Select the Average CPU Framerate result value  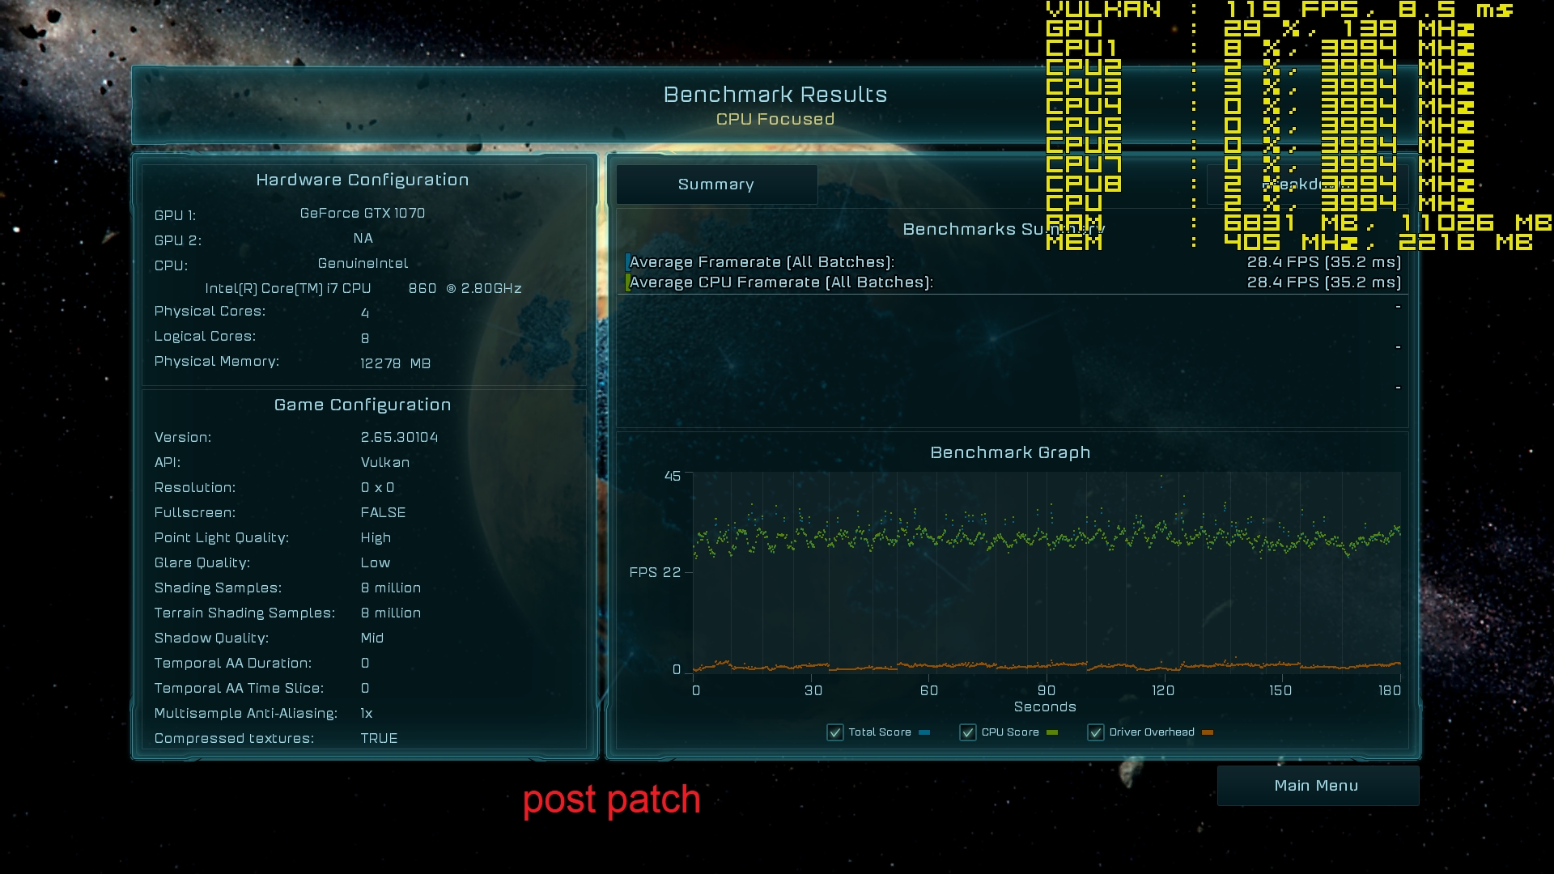(x=1323, y=282)
